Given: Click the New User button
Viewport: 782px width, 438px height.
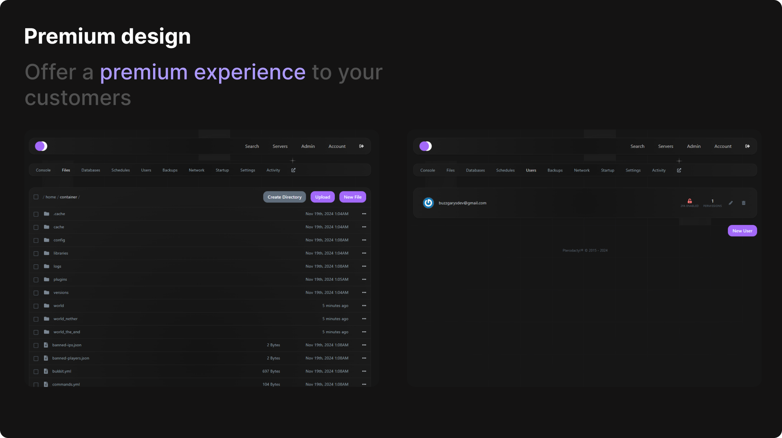Looking at the screenshot, I should 742,231.
